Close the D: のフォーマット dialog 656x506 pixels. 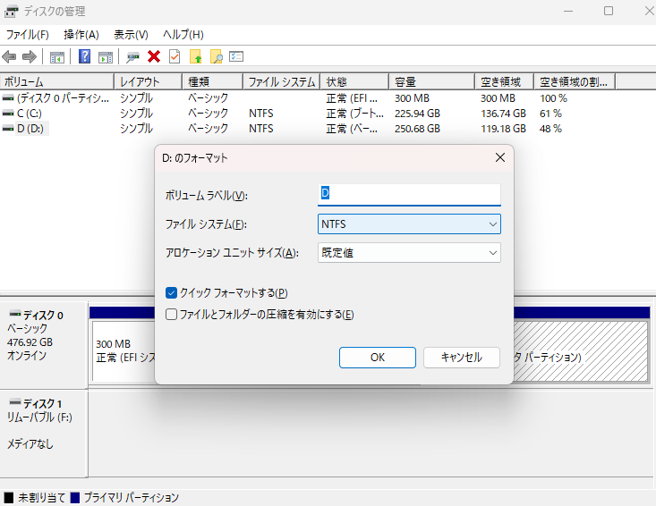[499, 157]
